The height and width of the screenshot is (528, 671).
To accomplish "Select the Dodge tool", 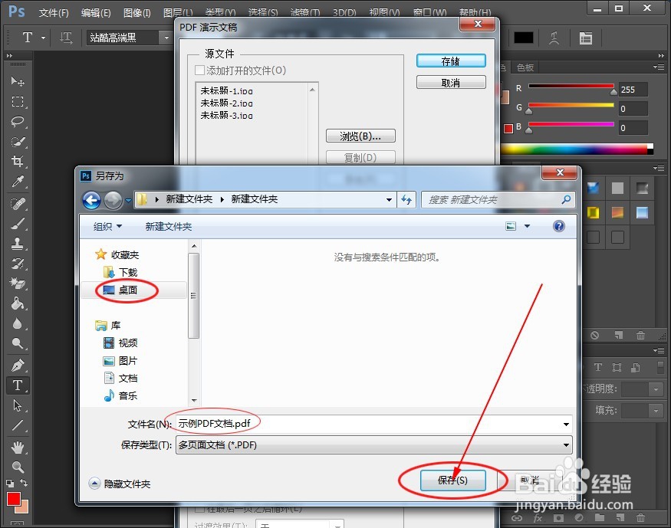I will point(18,343).
